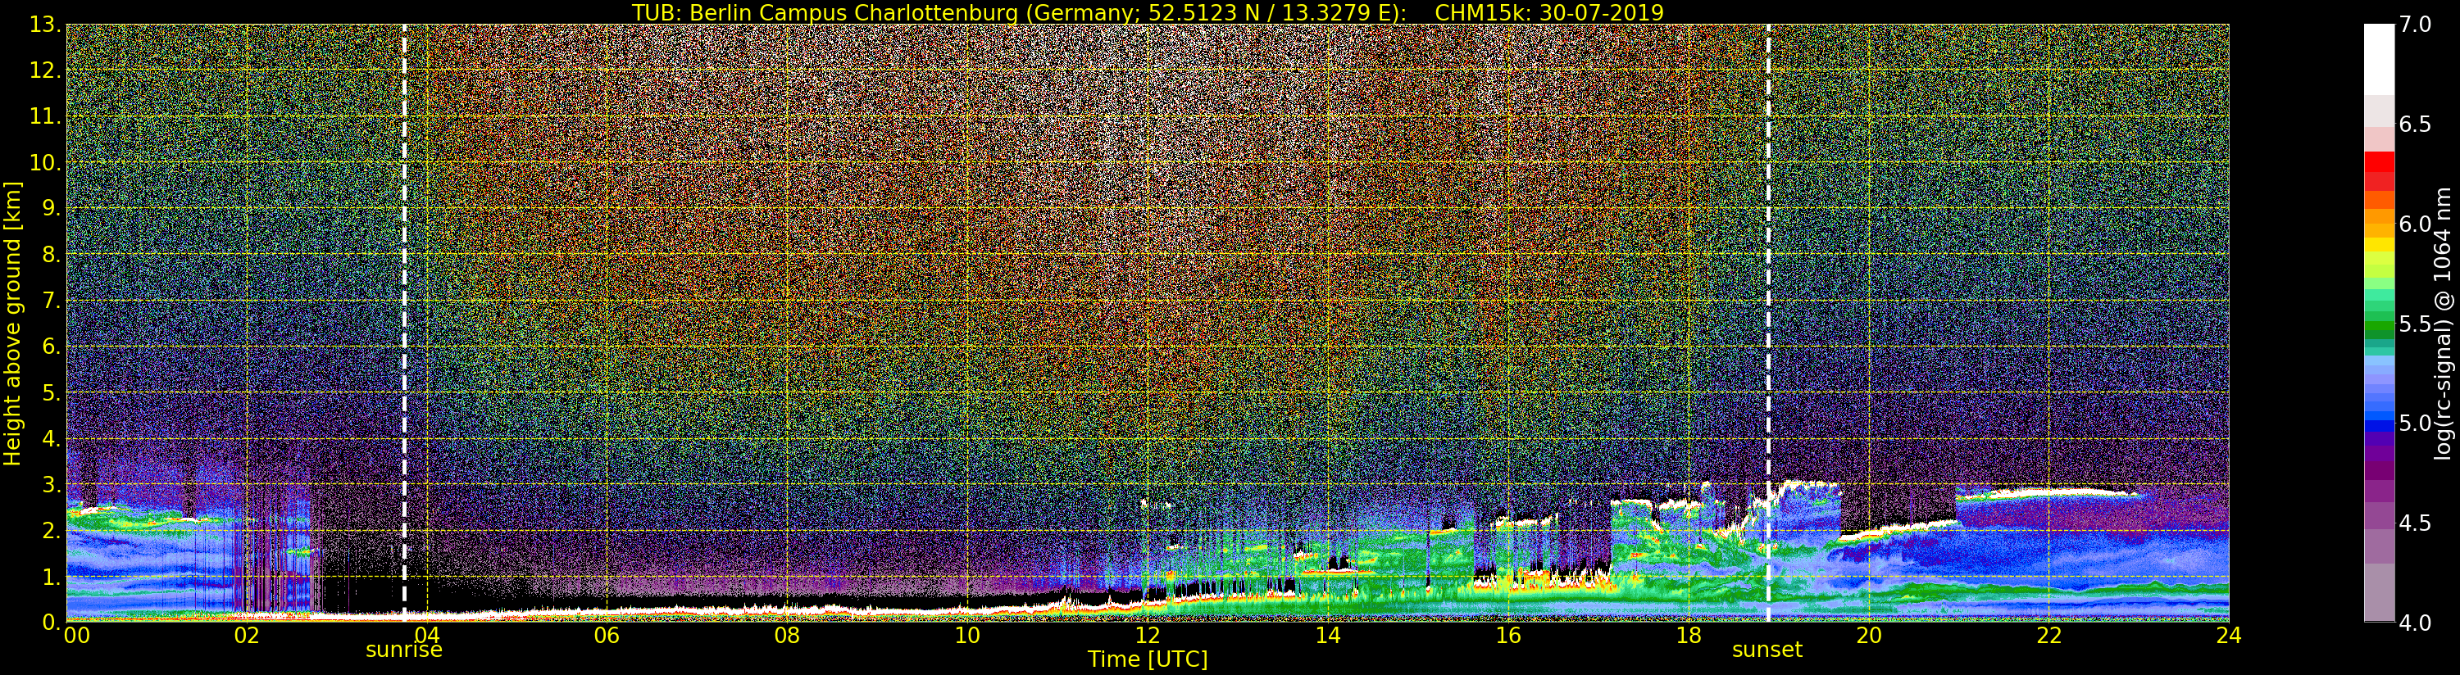Screen dimensions: 2460x675
Task: Click the '08' time tick label
Action: pyautogui.click(x=787, y=635)
